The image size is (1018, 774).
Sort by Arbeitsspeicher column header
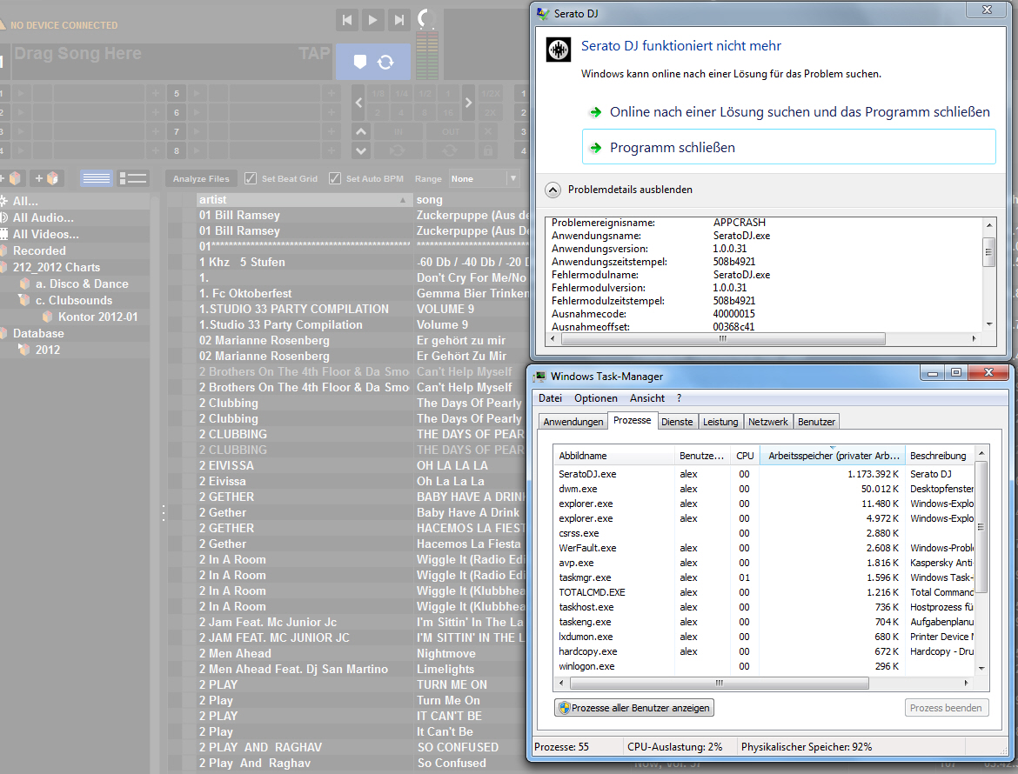[x=833, y=456]
